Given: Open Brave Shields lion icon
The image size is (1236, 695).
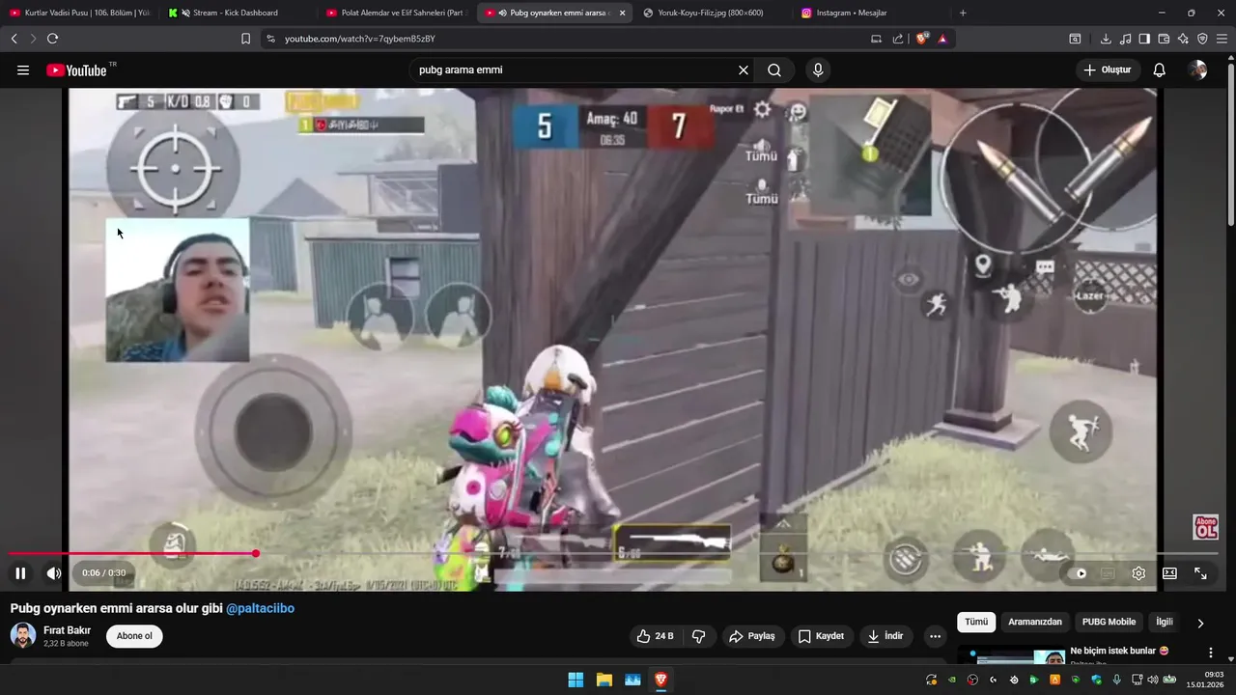Looking at the screenshot, I should point(922,39).
